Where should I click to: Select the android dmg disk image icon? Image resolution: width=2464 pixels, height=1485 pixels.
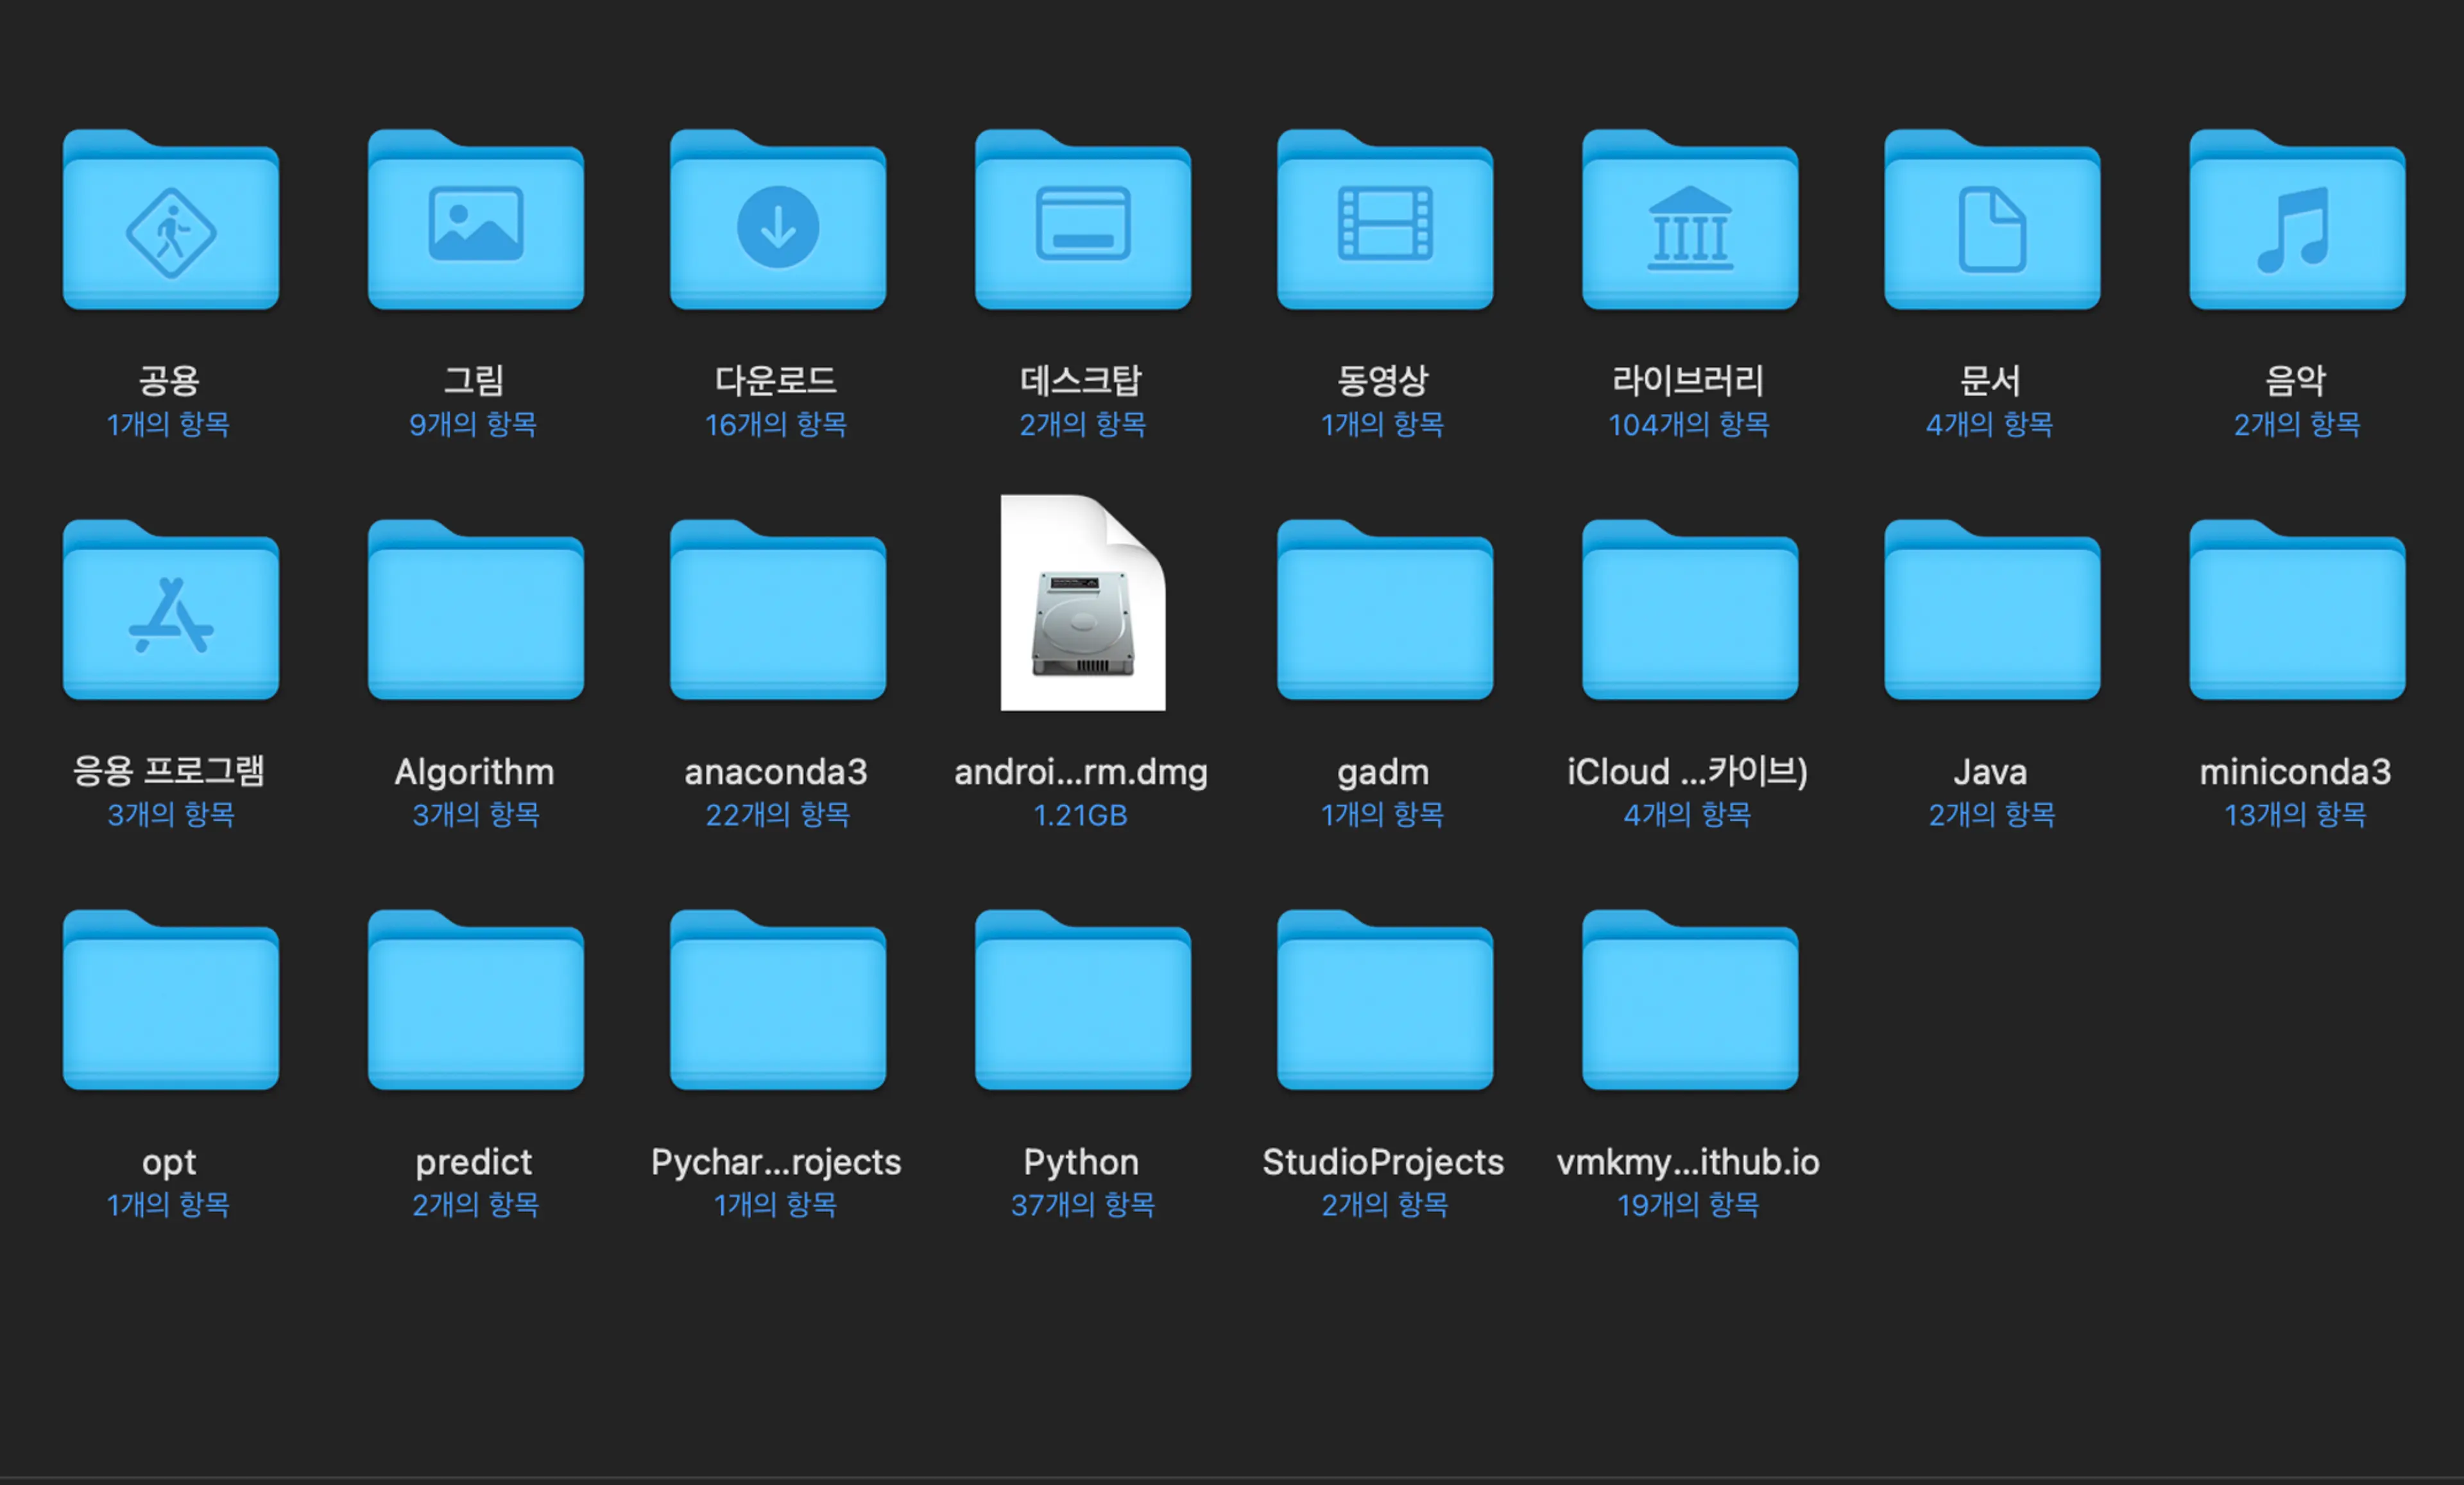[x=1083, y=603]
